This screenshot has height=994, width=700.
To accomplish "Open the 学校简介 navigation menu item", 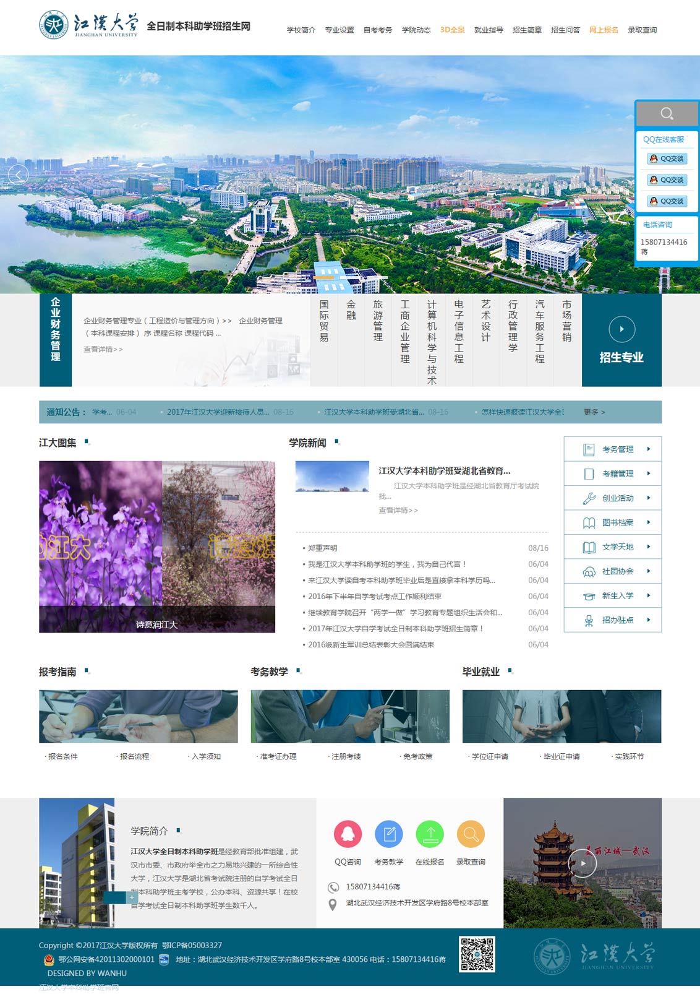I will 301,30.
